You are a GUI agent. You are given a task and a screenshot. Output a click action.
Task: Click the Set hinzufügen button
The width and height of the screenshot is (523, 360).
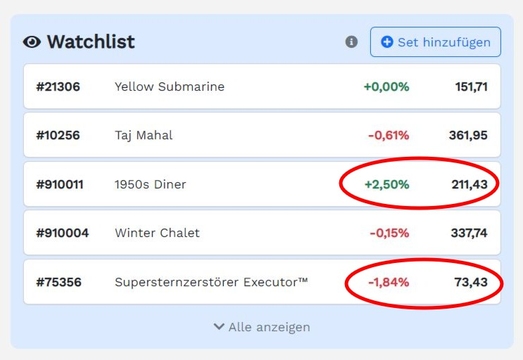click(x=435, y=42)
